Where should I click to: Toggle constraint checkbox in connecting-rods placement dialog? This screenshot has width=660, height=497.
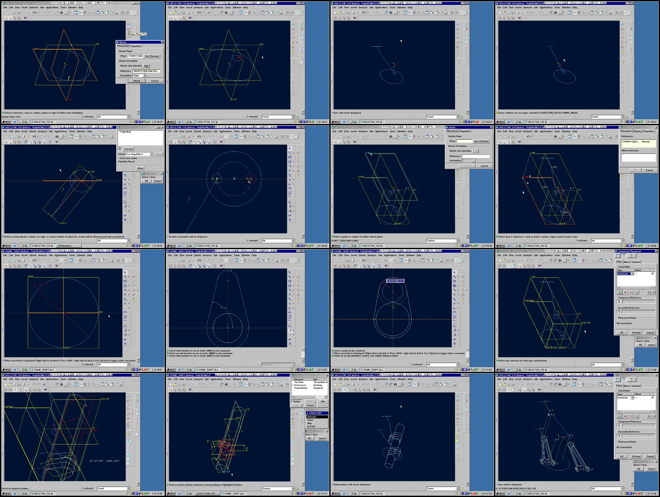click(x=653, y=398)
